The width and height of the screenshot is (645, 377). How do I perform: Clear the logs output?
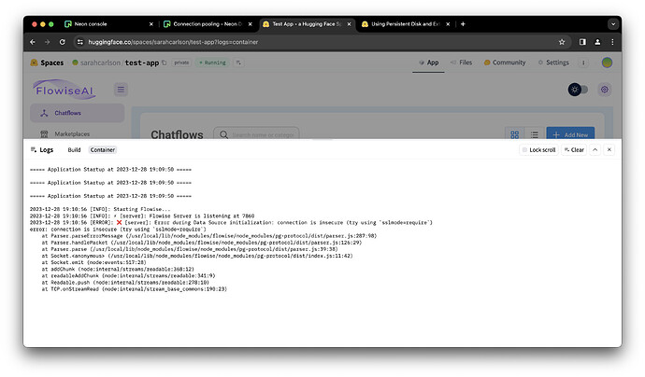574,150
